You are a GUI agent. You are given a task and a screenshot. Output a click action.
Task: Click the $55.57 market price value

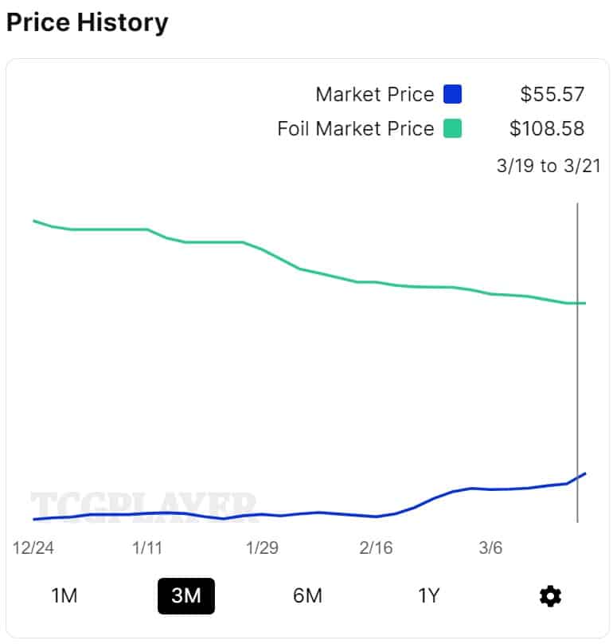pyautogui.click(x=552, y=95)
